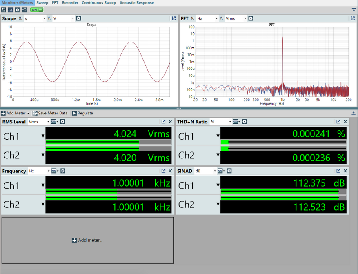Toggle the green ON generator switch
Image resolution: width=358 pixels, height=274 pixels.
[x=37, y=10]
